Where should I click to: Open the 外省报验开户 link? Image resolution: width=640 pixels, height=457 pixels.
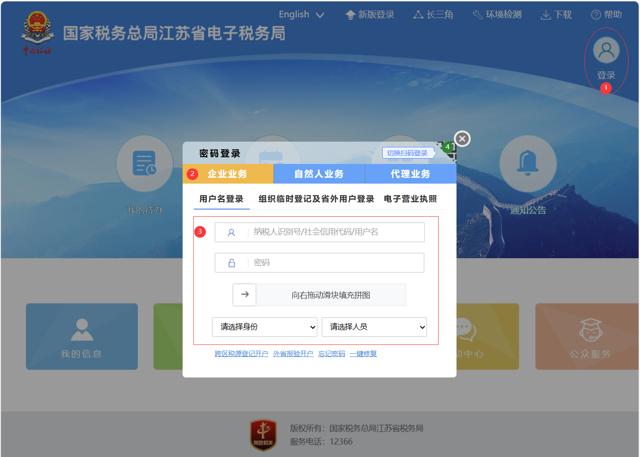[x=293, y=354]
